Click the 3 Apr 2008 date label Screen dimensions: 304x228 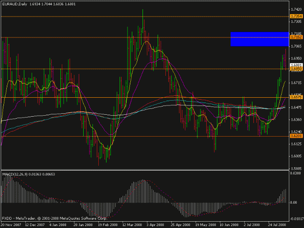tap(155, 225)
